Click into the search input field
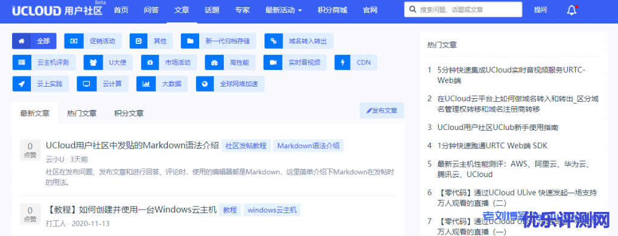Screen dimensions: 618x236 click(463, 10)
